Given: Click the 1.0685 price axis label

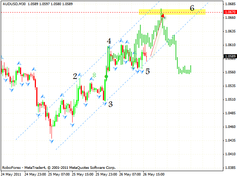Looking at the screenshot, I should (230, 4).
